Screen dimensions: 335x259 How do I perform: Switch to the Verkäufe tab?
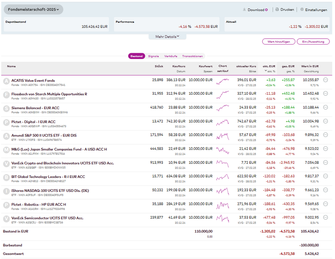tap(171, 56)
